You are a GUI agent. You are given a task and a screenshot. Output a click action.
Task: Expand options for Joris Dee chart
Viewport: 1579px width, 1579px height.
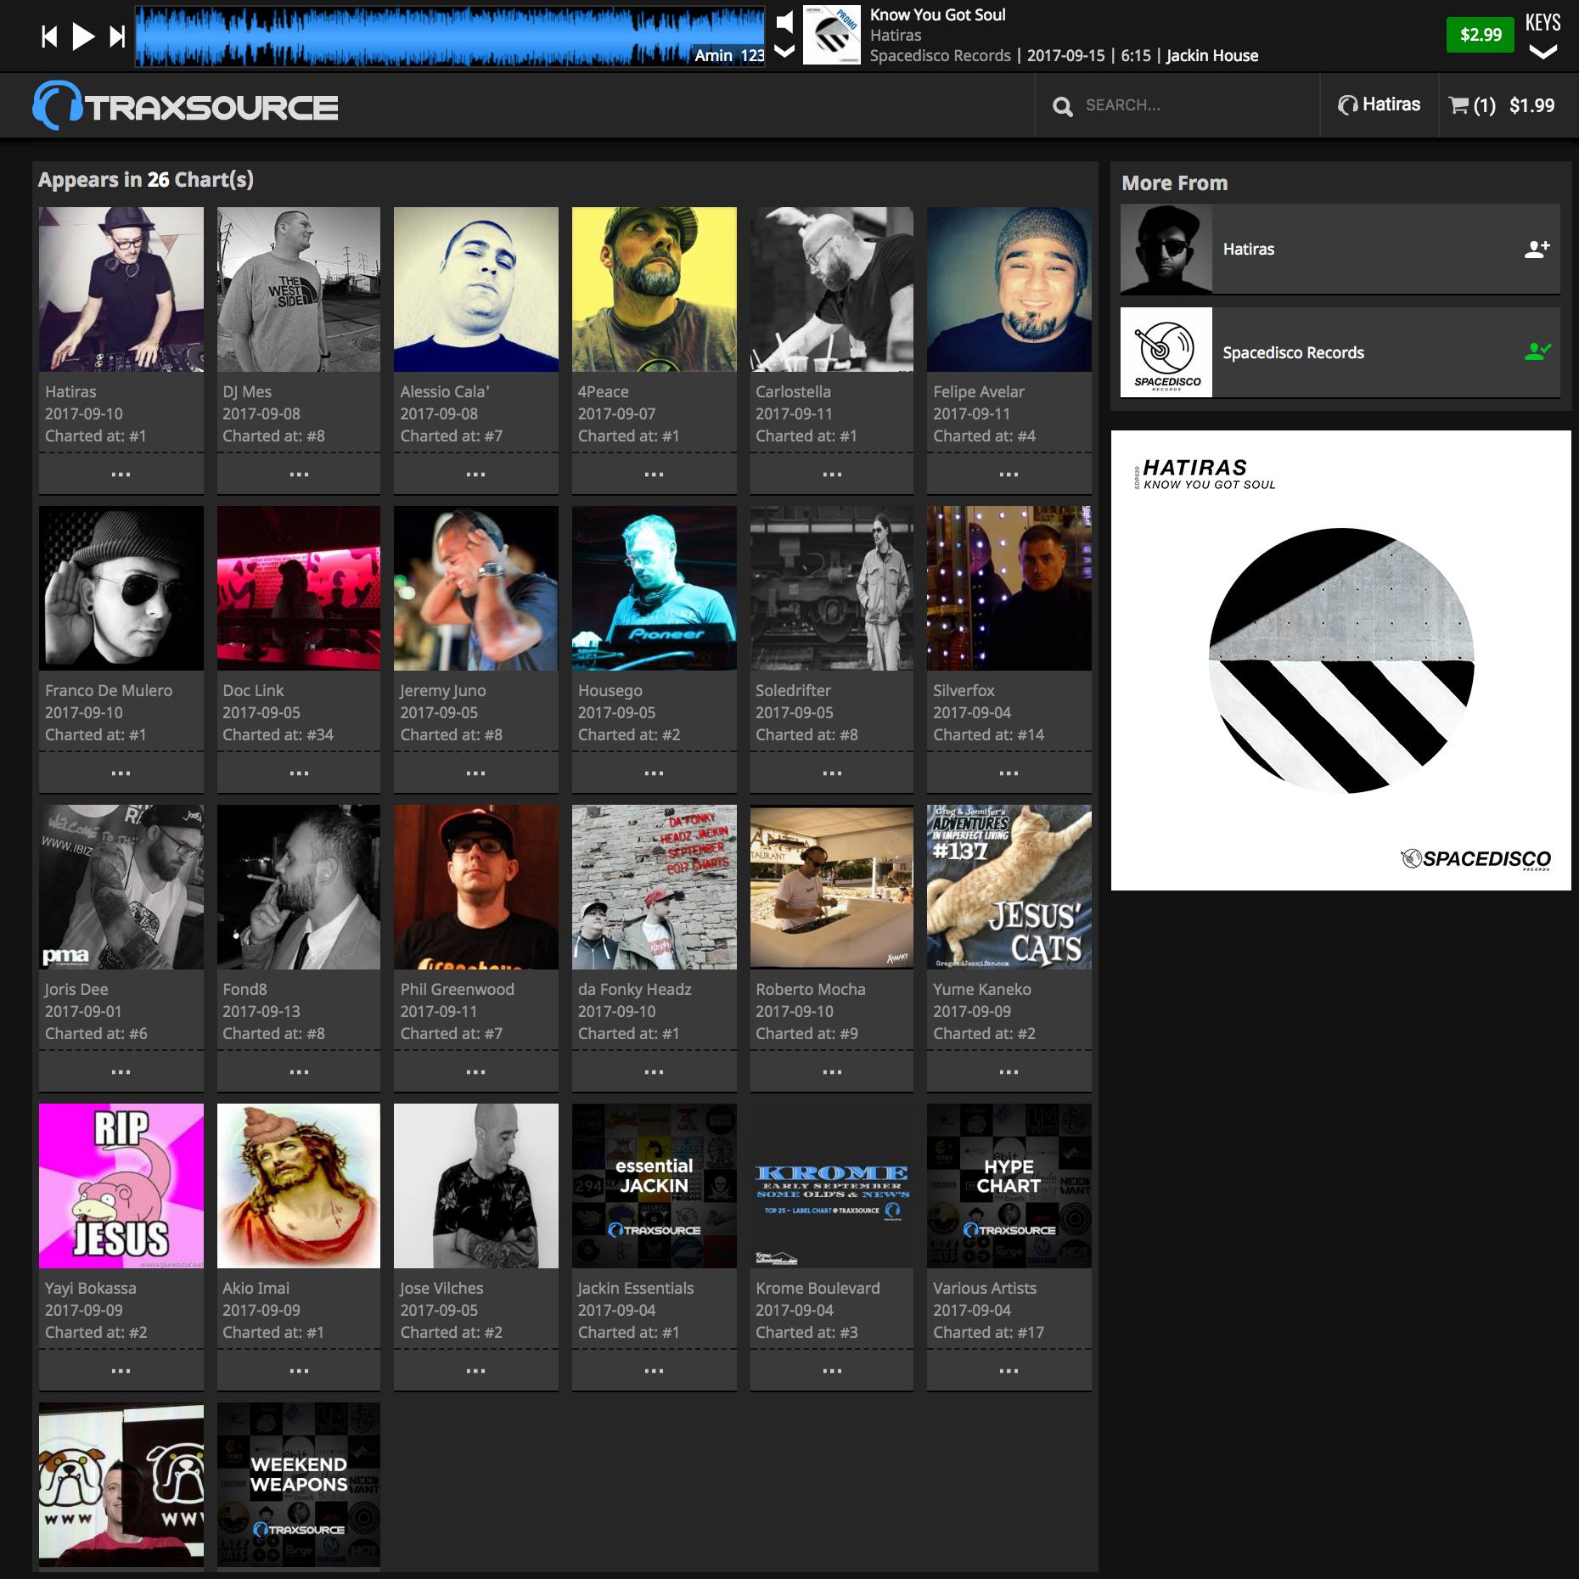(x=121, y=1071)
